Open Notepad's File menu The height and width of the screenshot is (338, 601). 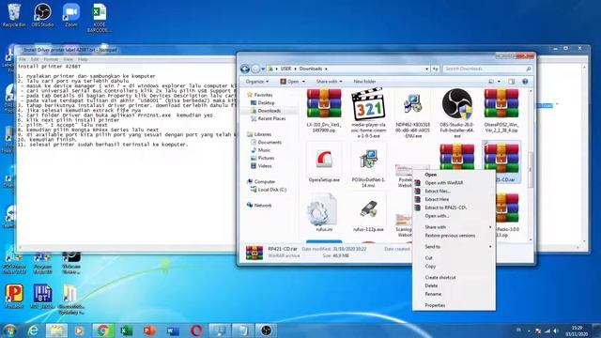point(23,59)
